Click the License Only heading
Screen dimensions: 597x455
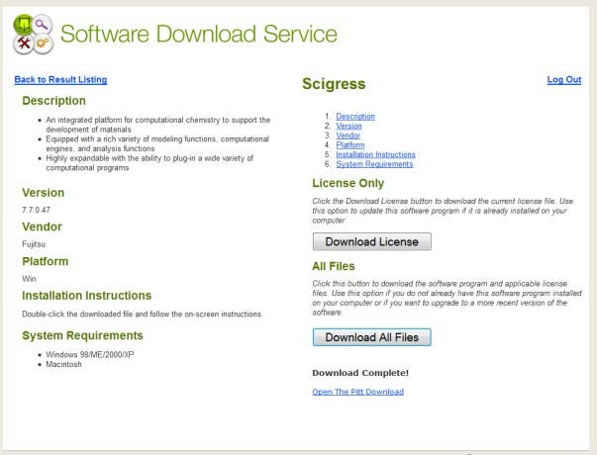point(348,183)
